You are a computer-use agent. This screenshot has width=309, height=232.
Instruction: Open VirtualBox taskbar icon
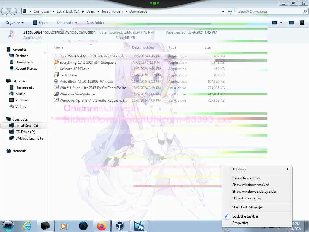pyautogui.click(x=120, y=226)
